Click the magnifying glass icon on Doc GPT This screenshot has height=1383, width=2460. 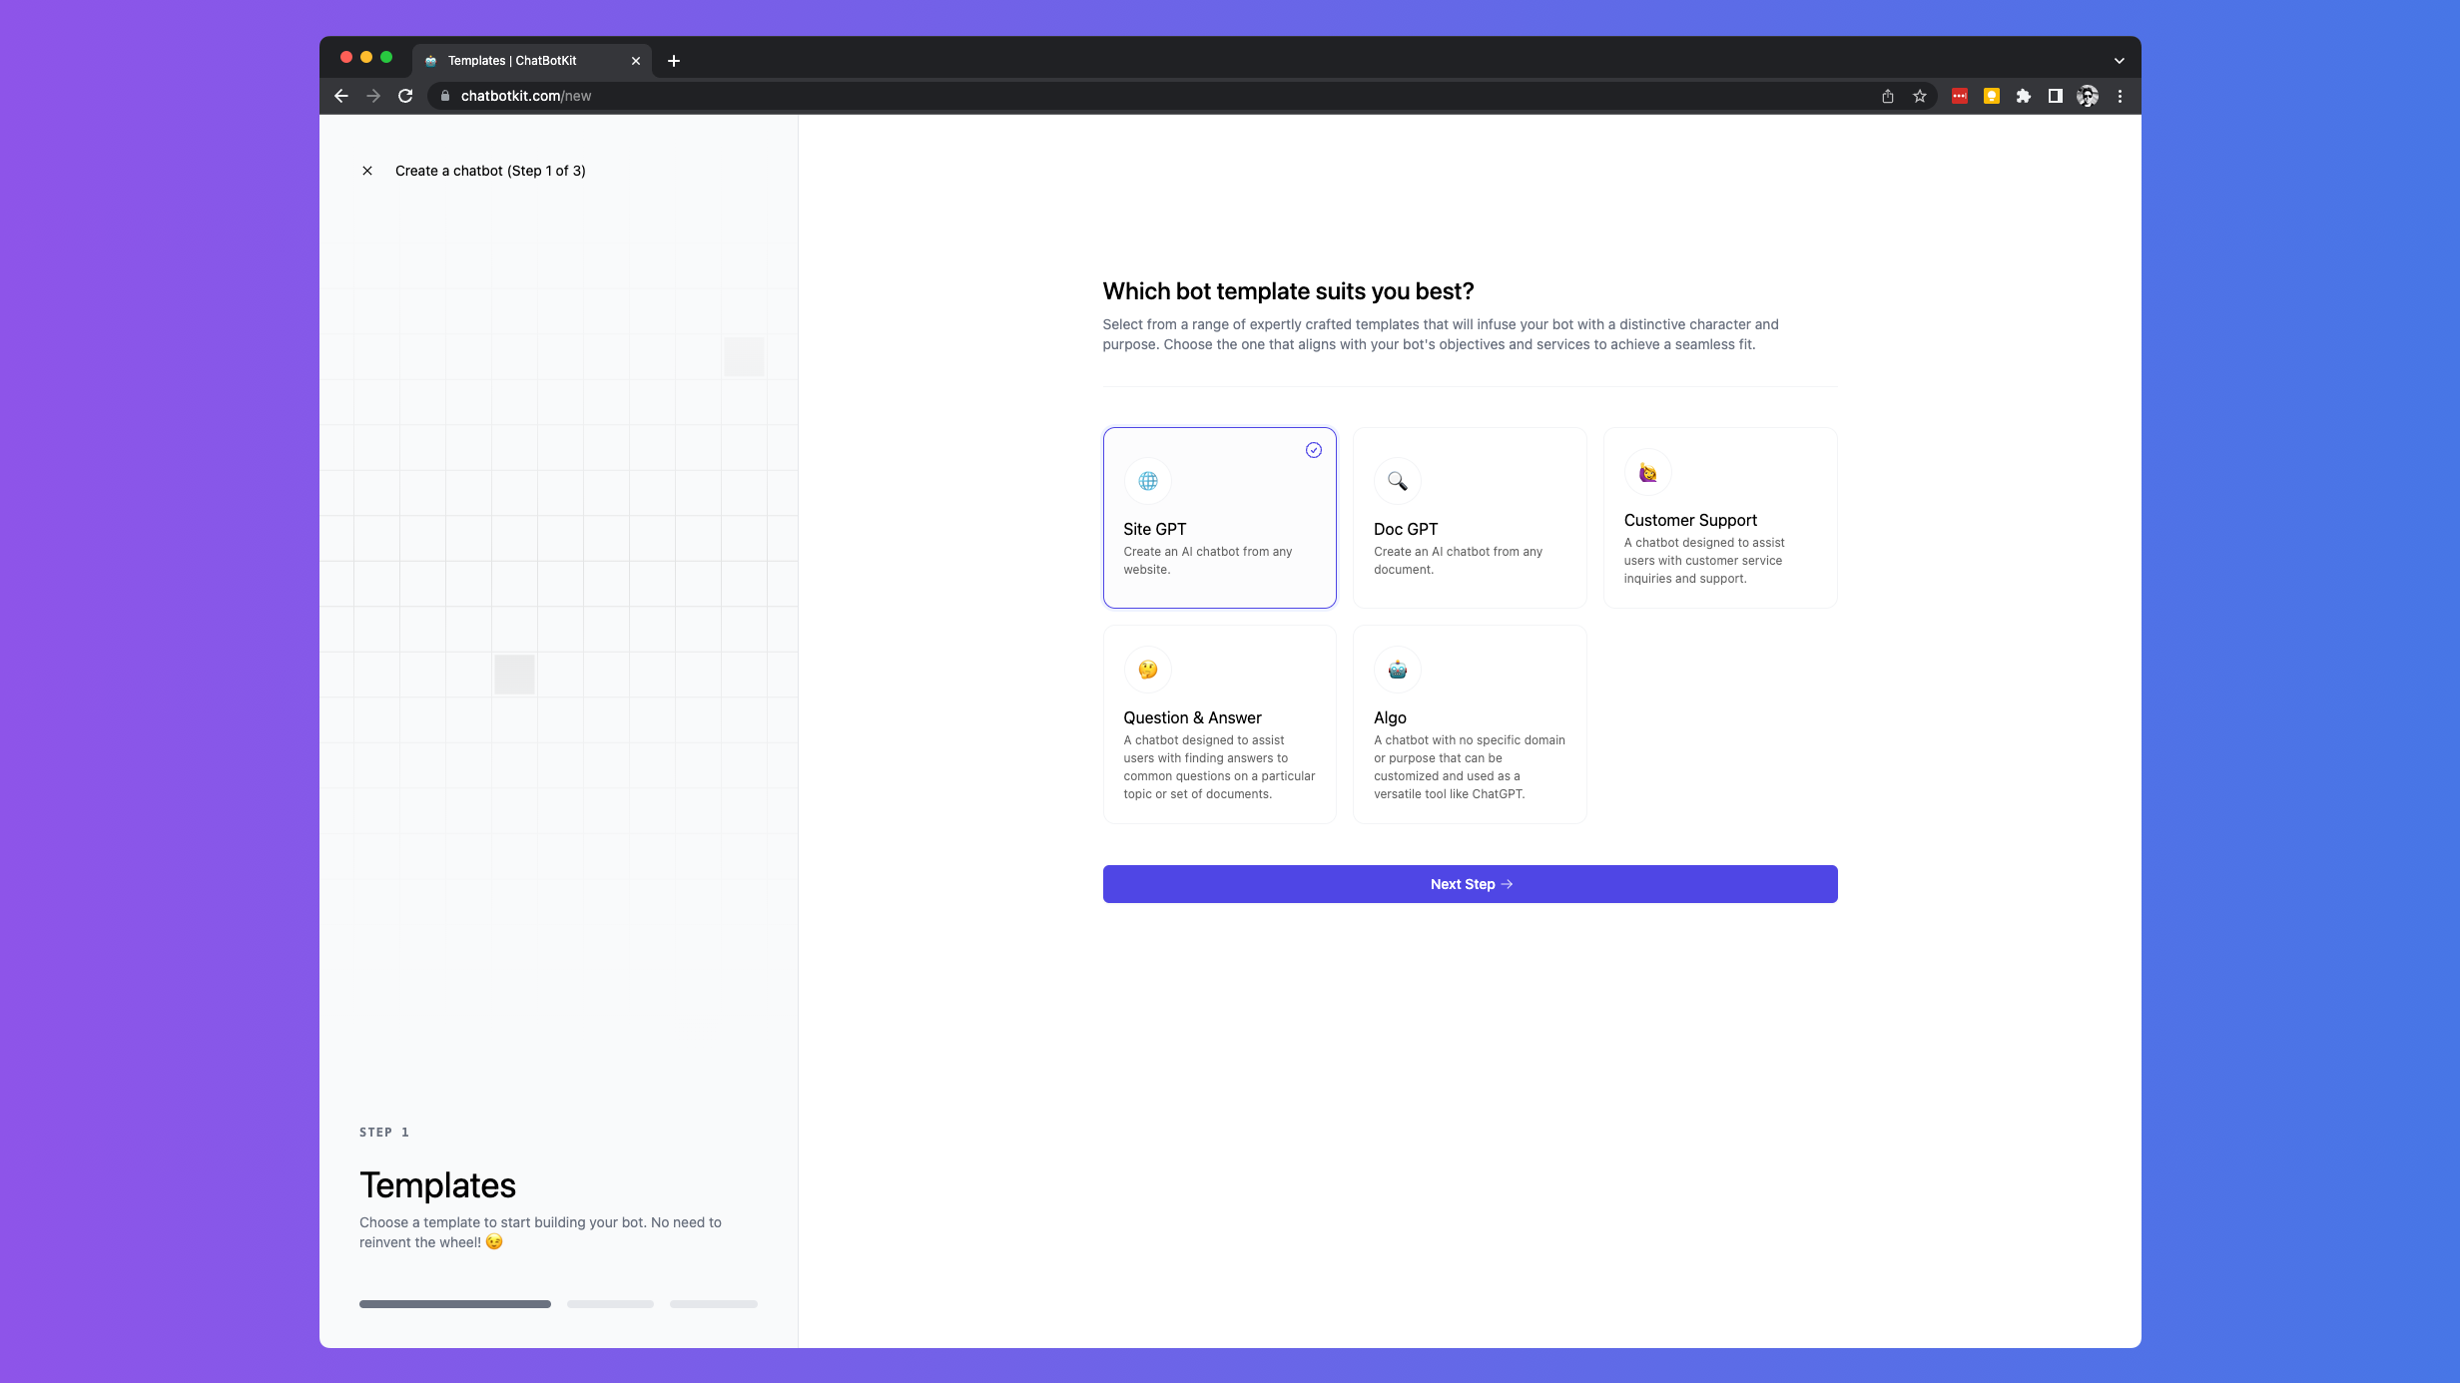[1398, 481]
